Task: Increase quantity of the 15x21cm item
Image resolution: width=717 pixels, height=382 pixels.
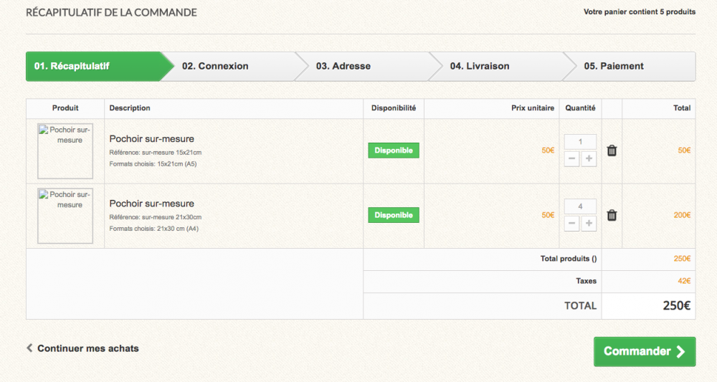Action: [x=589, y=159]
